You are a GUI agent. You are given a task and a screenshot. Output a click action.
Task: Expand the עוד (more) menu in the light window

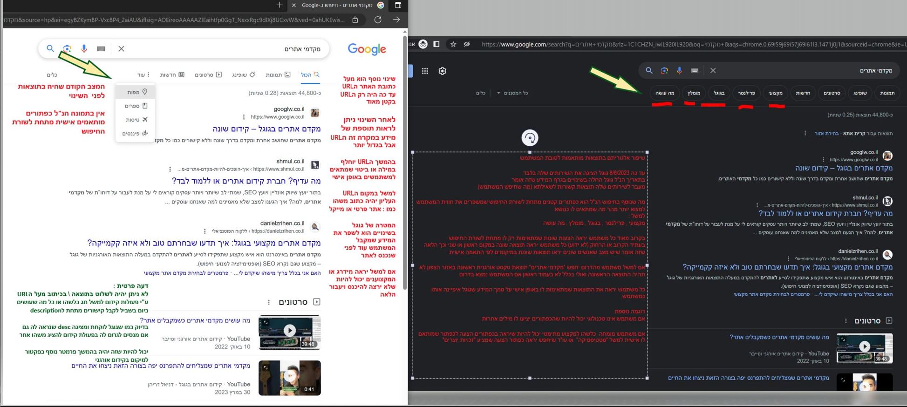click(x=143, y=75)
